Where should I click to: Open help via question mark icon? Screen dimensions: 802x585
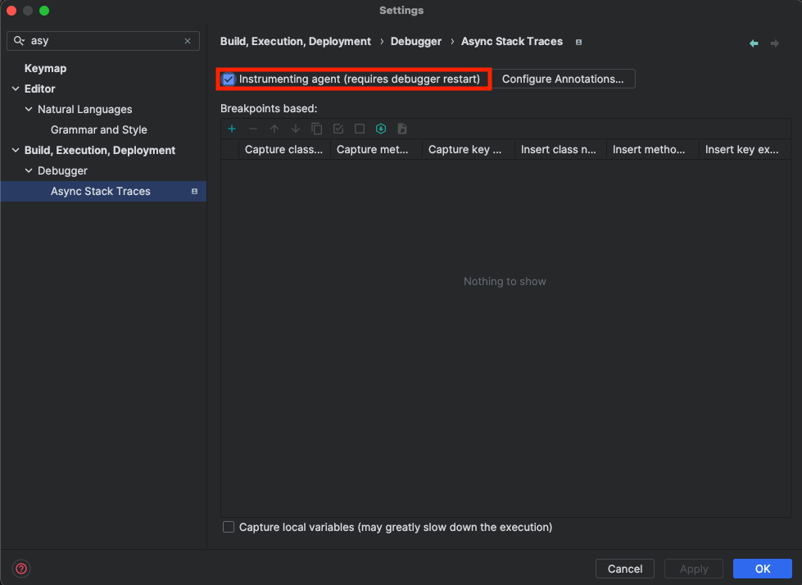pyautogui.click(x=21, y=569)
